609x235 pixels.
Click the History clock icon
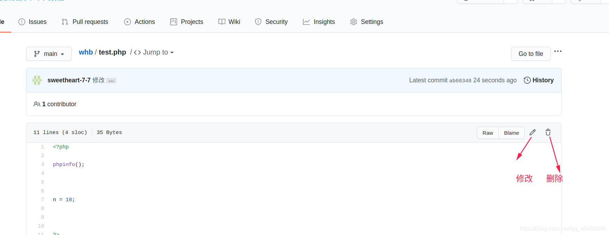pos(527,80)
